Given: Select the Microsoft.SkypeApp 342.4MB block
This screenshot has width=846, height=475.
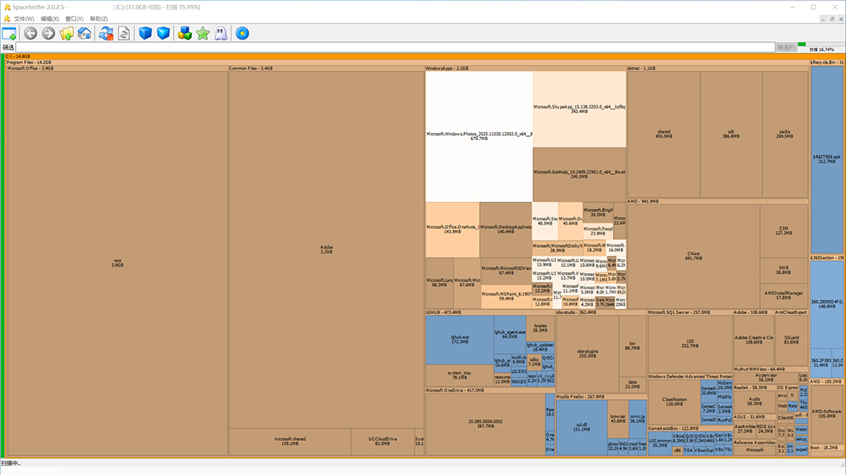Looking at the screenshot, I should point(580,109).
